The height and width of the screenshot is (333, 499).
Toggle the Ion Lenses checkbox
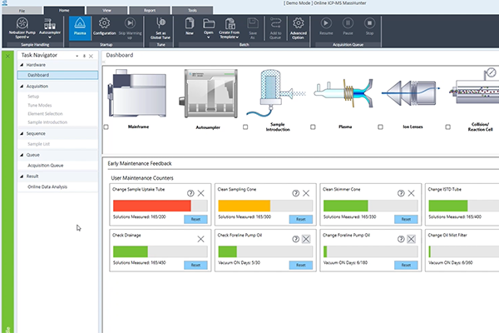point(380,127)
